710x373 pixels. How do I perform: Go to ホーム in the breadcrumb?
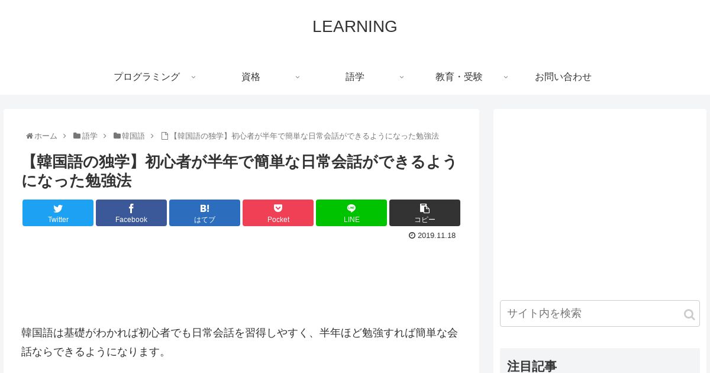[x=46, y=136]
